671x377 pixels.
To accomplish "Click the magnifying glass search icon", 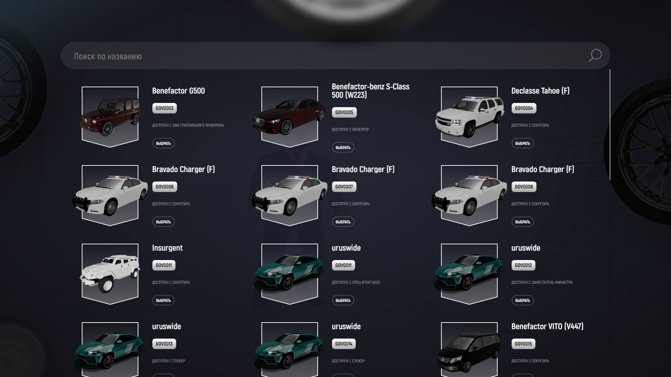I will (595, 56).
